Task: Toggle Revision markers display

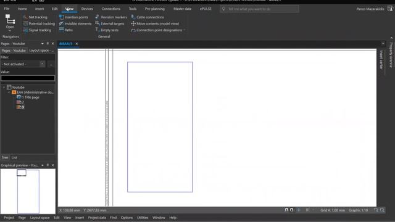Action: tap(111, 17)
